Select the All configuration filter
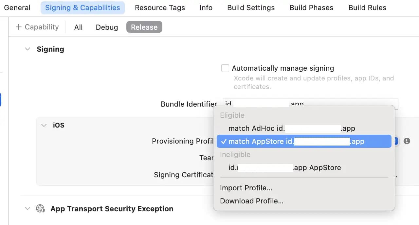This screenshot has width=419, height=225. pyautogui.click(x=78, y=27)
